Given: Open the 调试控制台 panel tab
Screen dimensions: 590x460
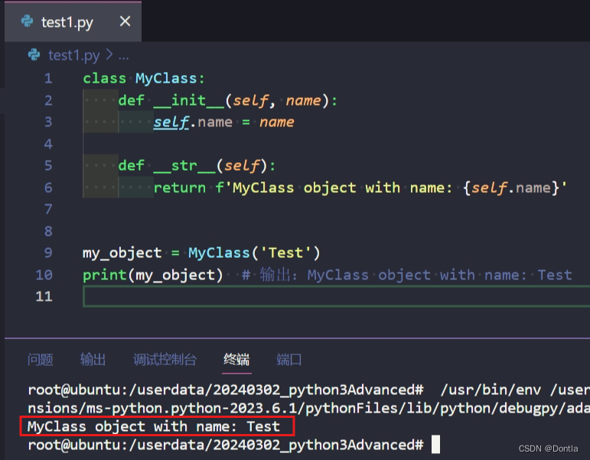Looking at the screenshot, I should 165,360.
